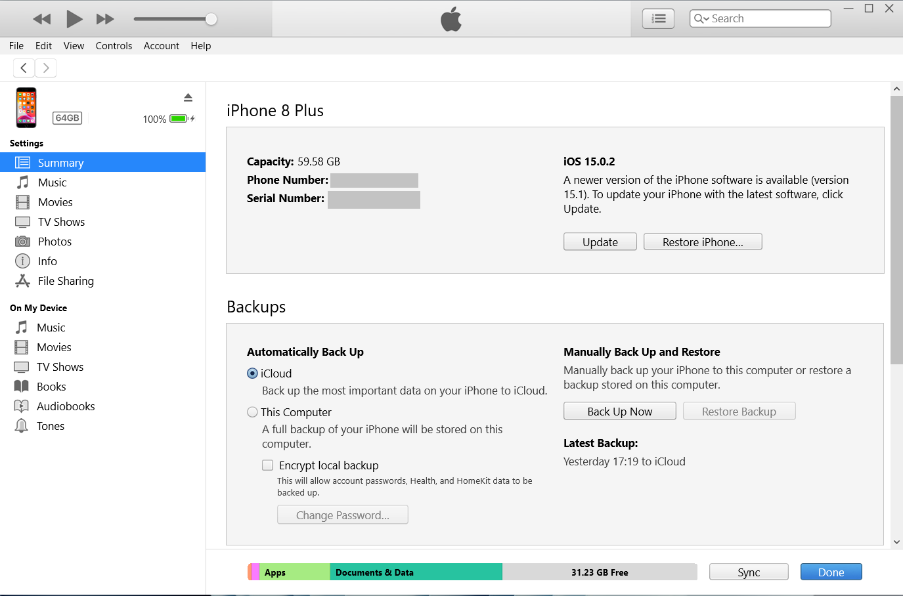Viewport: 903px width, 596px height.
Task: Click the Info circle icon
Action: point(22,261)
